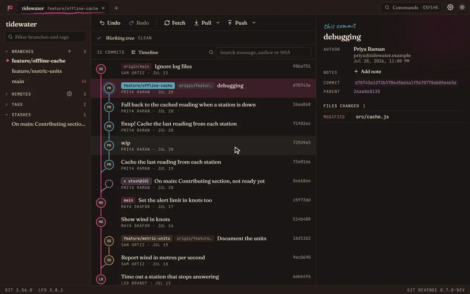Image resolution: width=470 pixels, height=294 pixels.
Task: Close the tidewater tab
Action: coord(103,8)
